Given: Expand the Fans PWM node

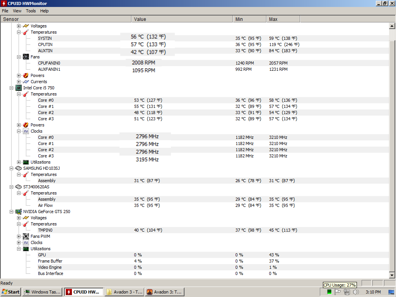Looking at the screenshot, I should pyautogui.click(x=19, y=236).
